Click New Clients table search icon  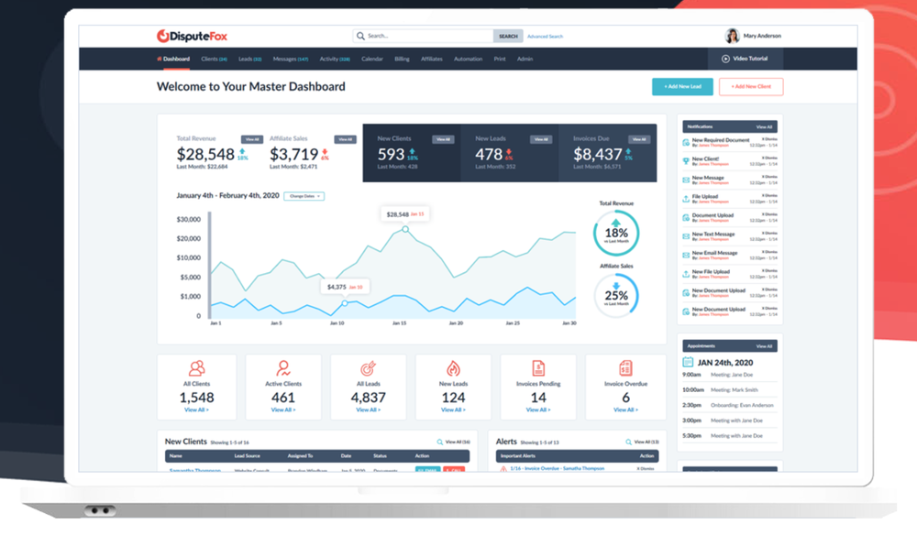coord(440,442)
